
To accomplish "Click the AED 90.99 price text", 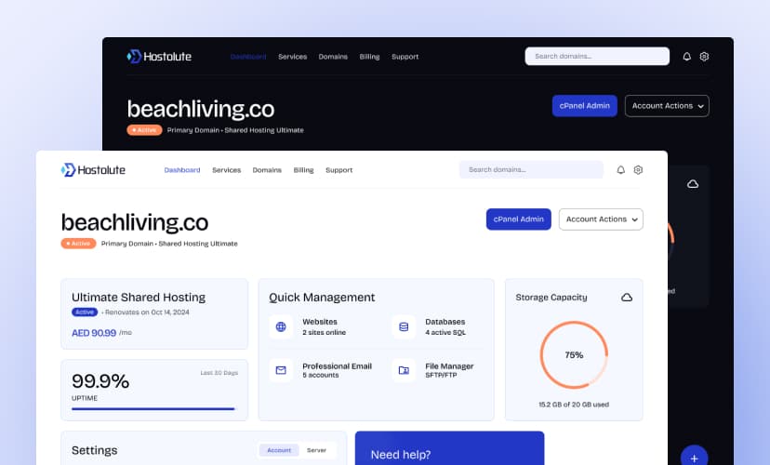I will coord(94,333).
